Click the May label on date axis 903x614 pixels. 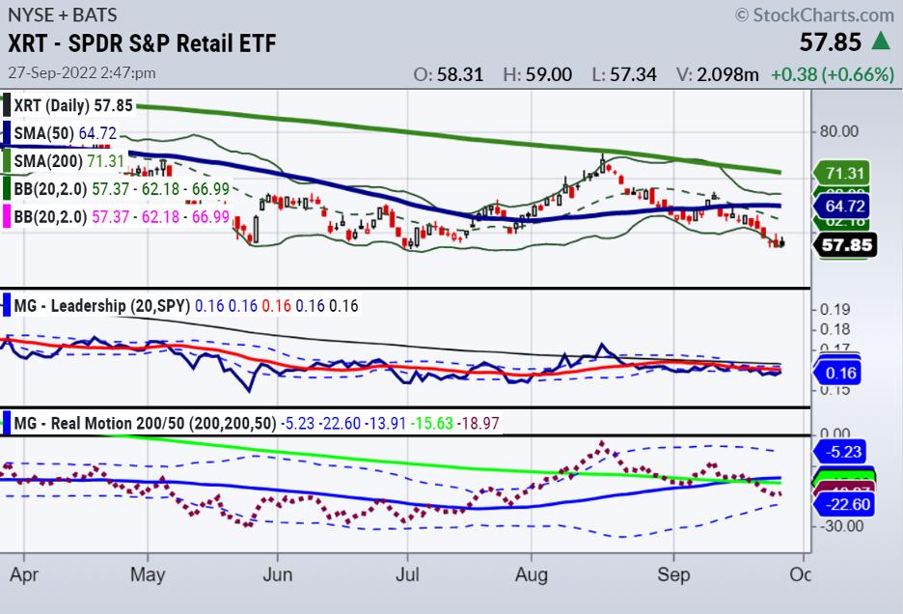(x=148, y=574)
